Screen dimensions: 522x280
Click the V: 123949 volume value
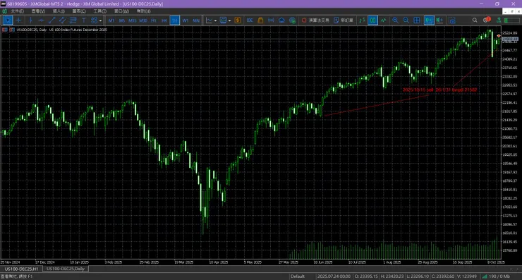tap(467, 276)
